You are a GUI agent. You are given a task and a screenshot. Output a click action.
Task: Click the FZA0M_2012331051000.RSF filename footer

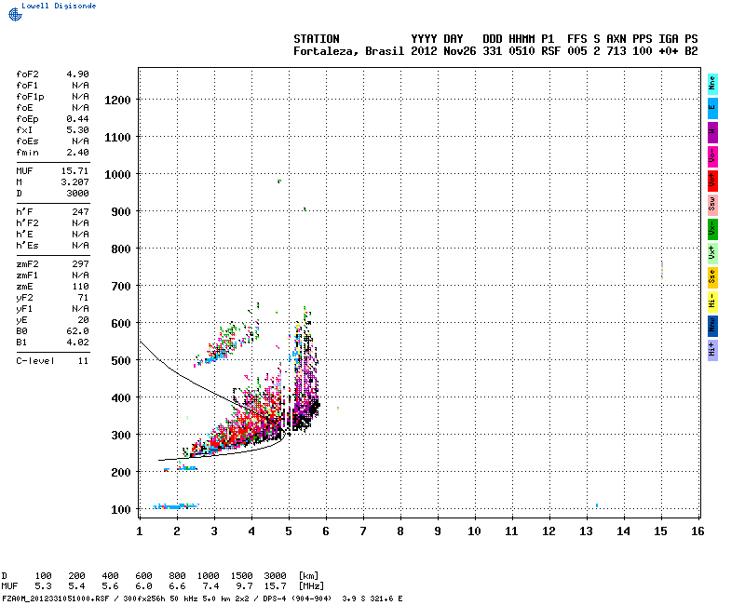56,598
